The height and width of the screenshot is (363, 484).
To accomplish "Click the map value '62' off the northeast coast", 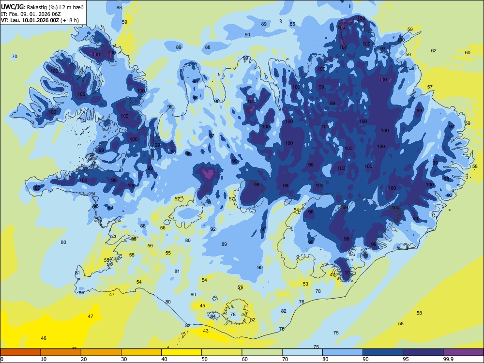I will coord(434,51).
